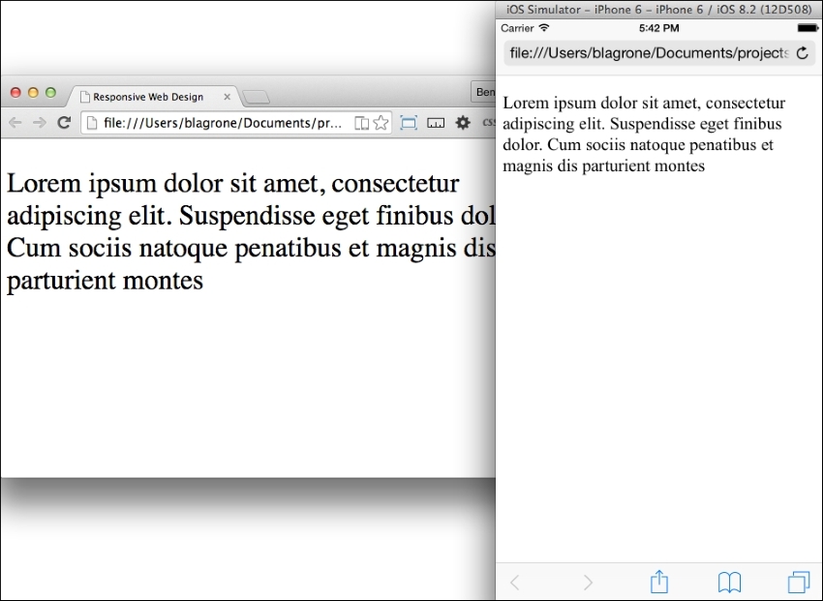Click the phone and tablet preview extension icon
Screen dimensions: 823x601
pyautogui.click(x=361, y=122)
